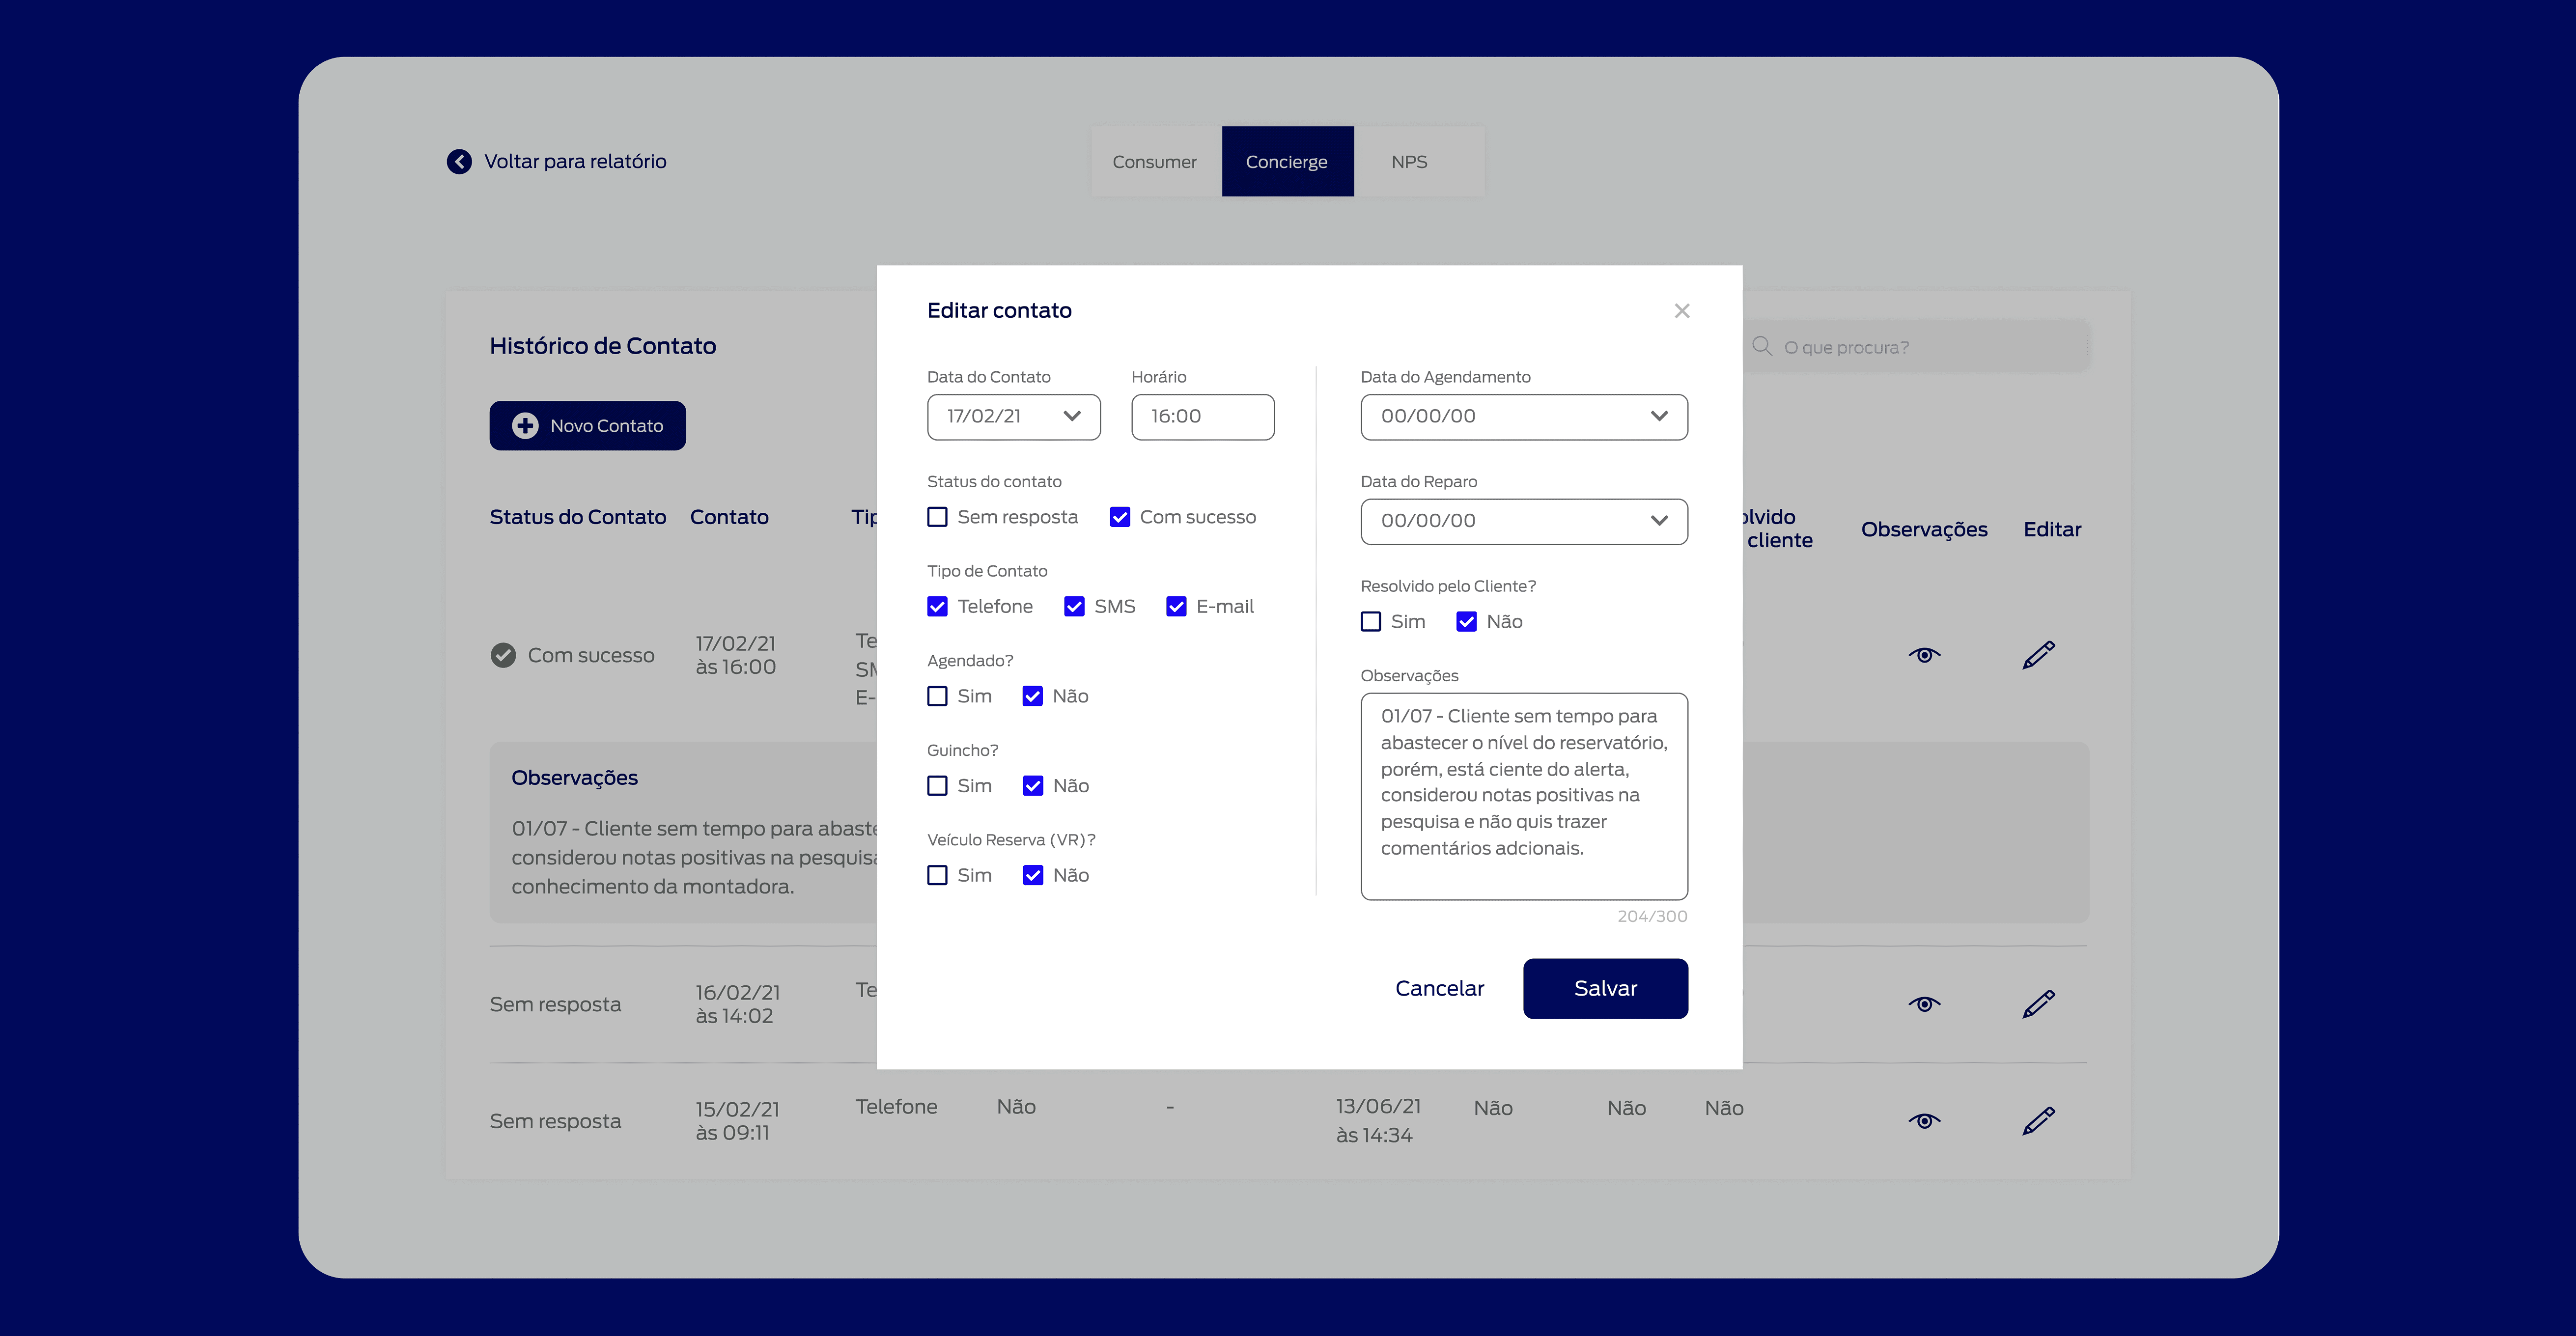
Task: Show observations for 15/02/21 contact row
Action: pyautogui.click(x=1924, y=1121)
